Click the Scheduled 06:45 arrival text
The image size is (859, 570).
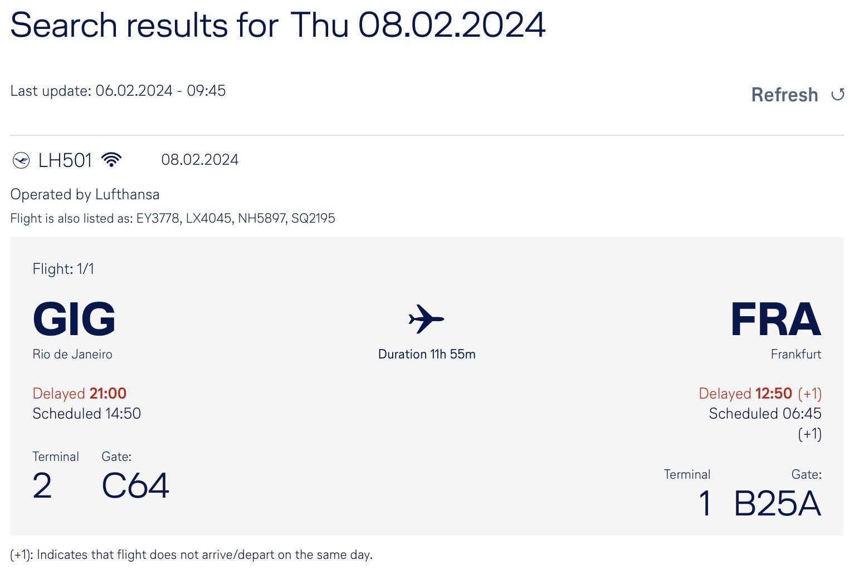[x=765, y=414]
